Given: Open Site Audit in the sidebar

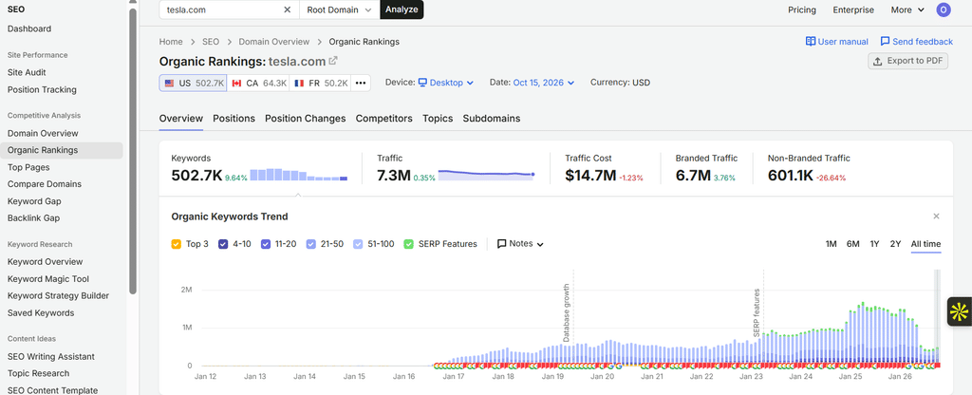Looking at the screenshot, I should 27,72.
